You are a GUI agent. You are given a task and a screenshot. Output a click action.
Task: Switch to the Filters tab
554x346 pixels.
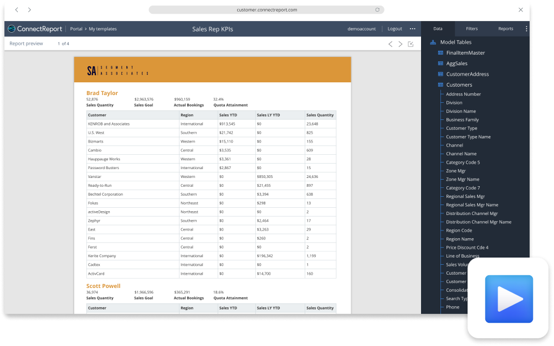click(471, 29)
